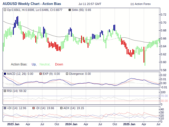Click the +DI (14) legend square
The height and width of the screenshot is (127, 169).
(5, 108)
